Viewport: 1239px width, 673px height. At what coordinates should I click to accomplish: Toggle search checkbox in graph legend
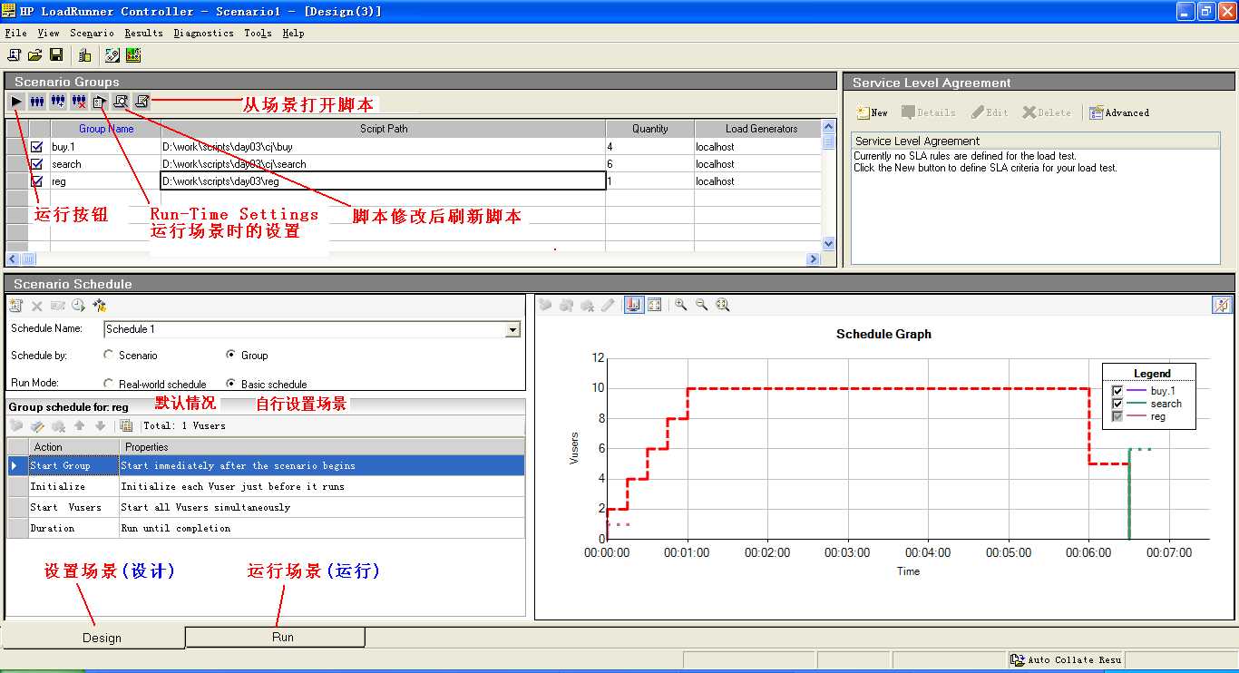tap(1117, 404)
